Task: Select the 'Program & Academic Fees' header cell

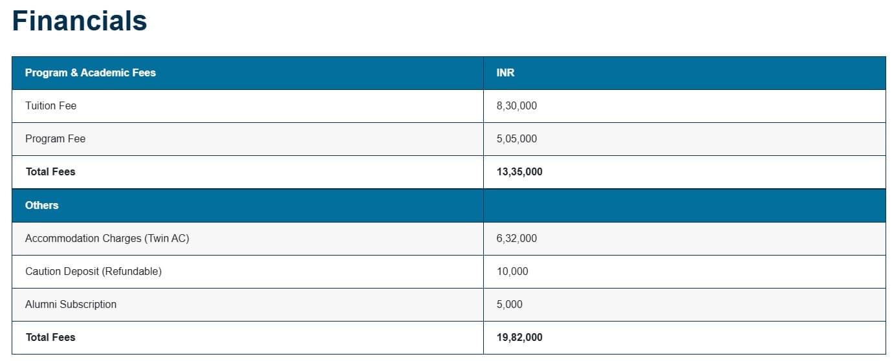Action: (x=91, y=72)
